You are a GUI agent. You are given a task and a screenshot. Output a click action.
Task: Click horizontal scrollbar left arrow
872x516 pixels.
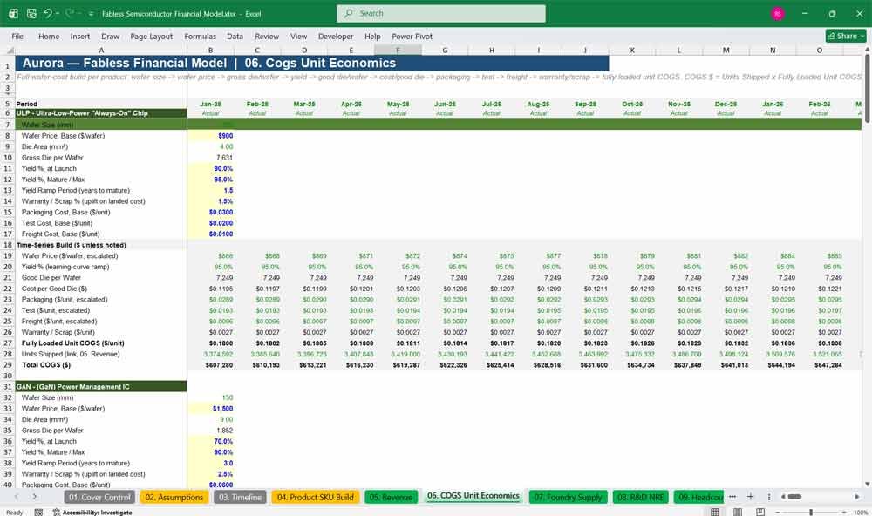(x=783, y=497)
